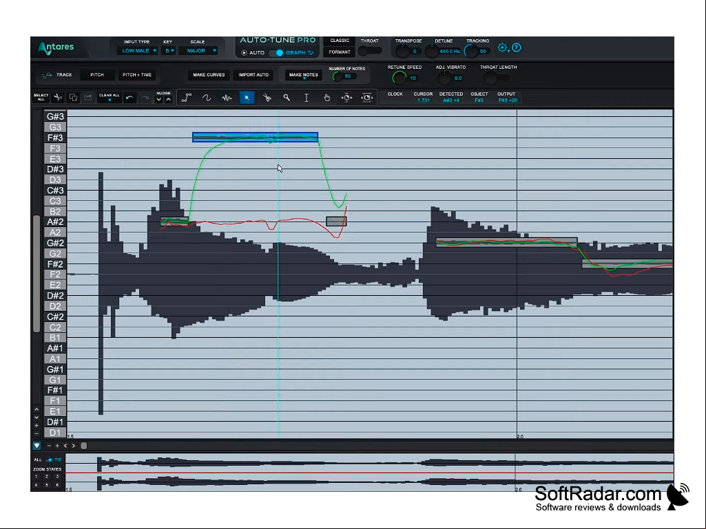Open the Scale dropdown
This screenshot has height=529, width=706.
198,51
